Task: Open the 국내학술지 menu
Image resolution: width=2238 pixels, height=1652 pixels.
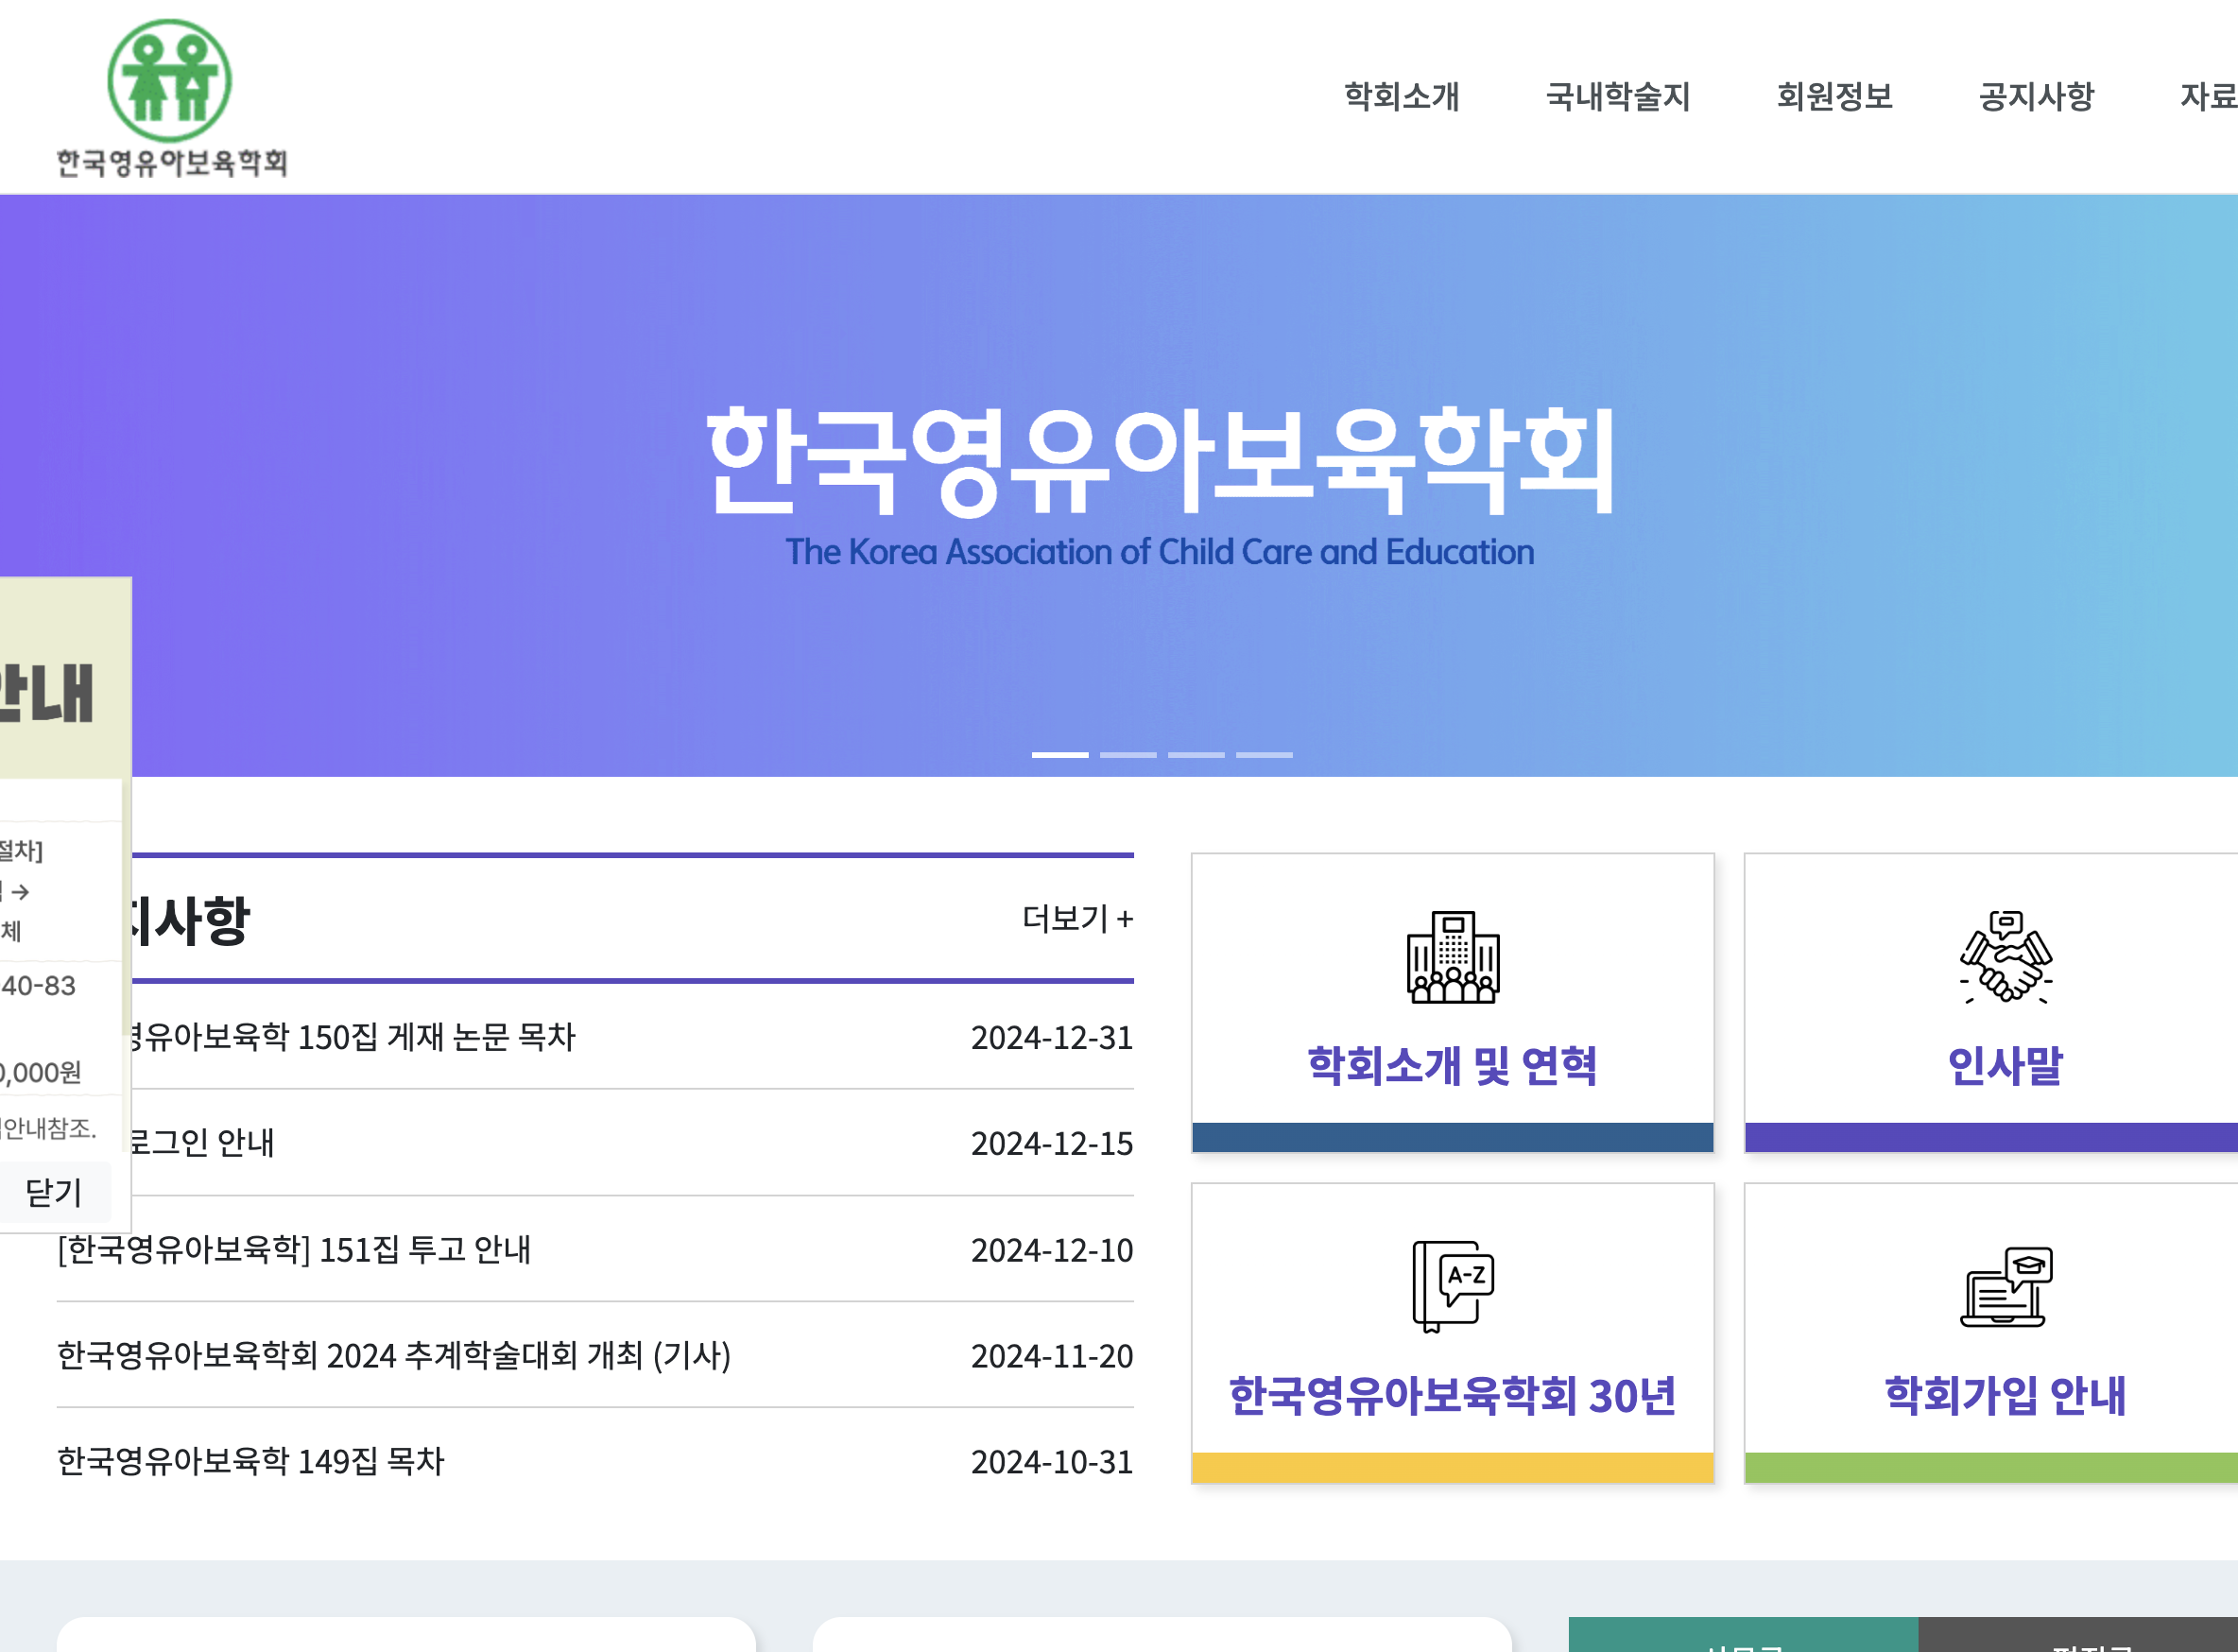Action: point(1617,97)
